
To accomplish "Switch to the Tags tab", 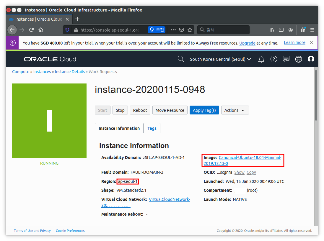I will click(x=152, y=128).
